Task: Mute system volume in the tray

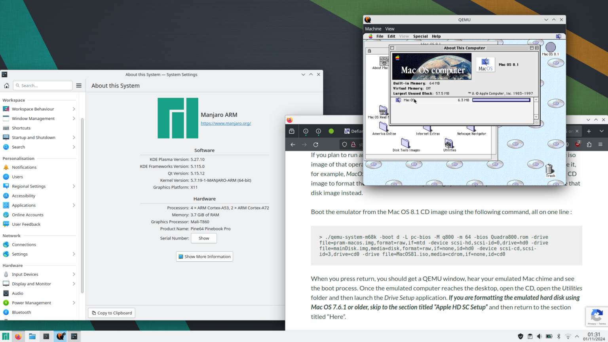Action: pos(539,336)
